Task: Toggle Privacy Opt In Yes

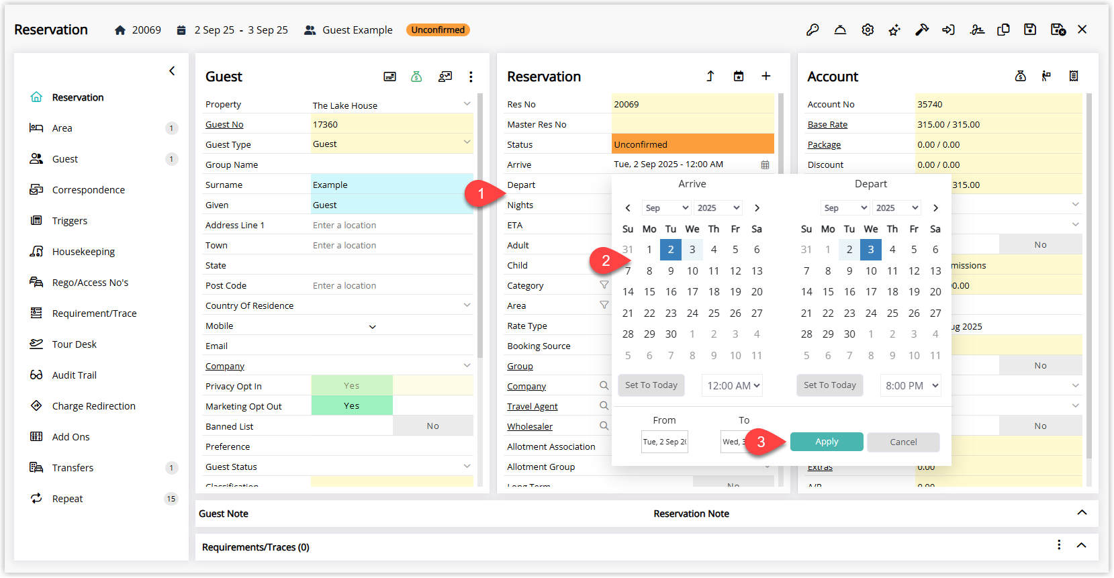Action: [352, 386]
